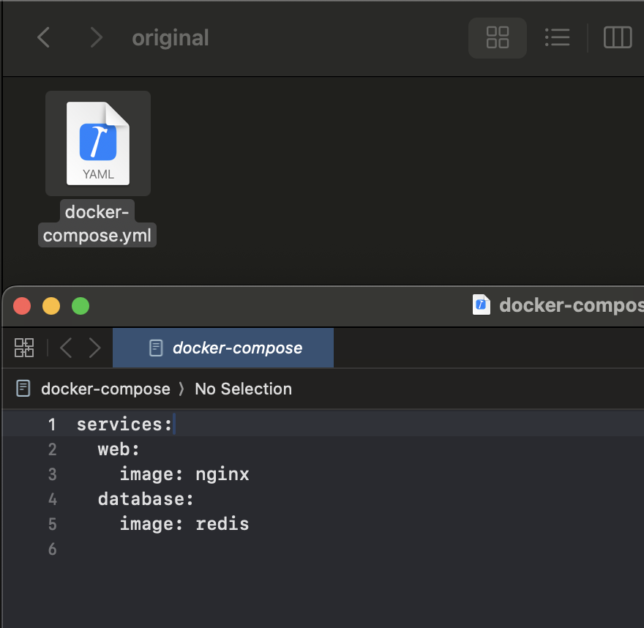Click line number 2 in the gutter

(x=52, y=449)
